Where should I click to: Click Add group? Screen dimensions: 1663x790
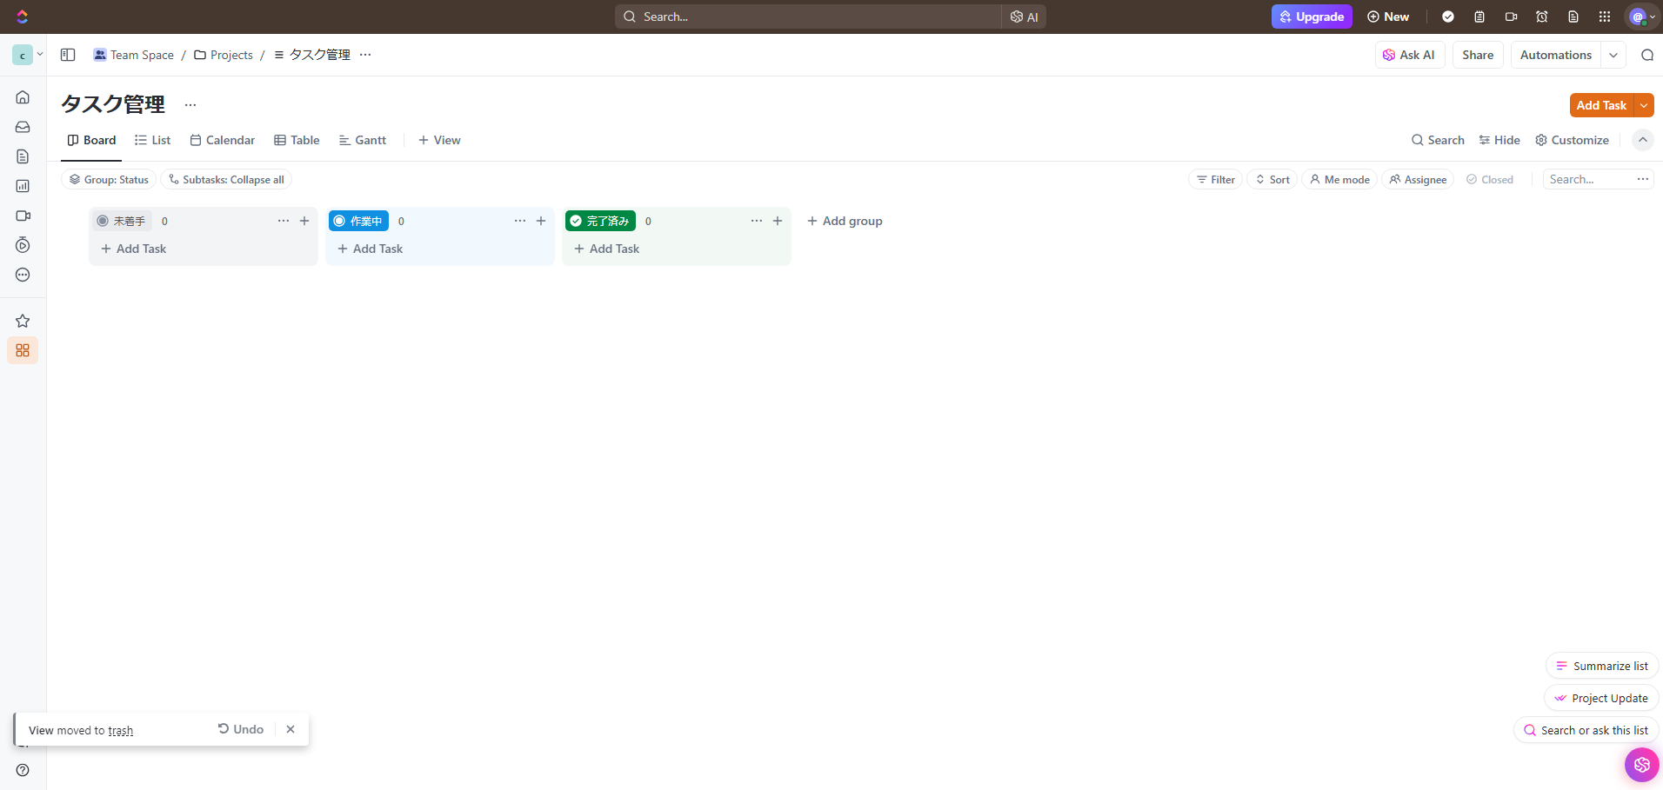(845, 221)
